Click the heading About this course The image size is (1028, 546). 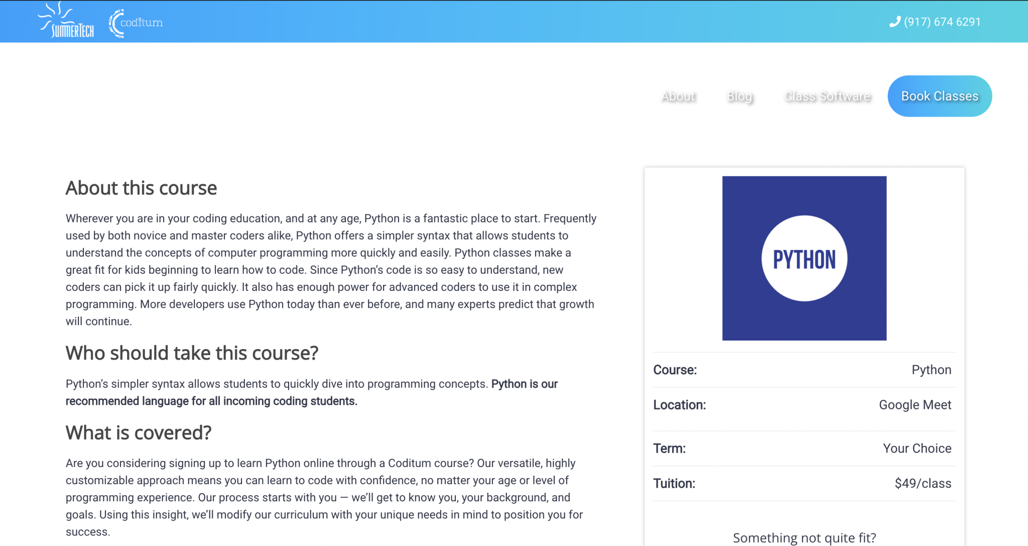[141, 188]
